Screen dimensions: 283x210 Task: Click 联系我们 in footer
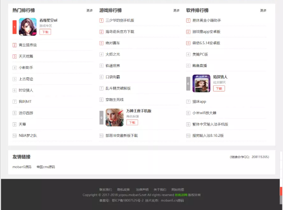(106, 190)
